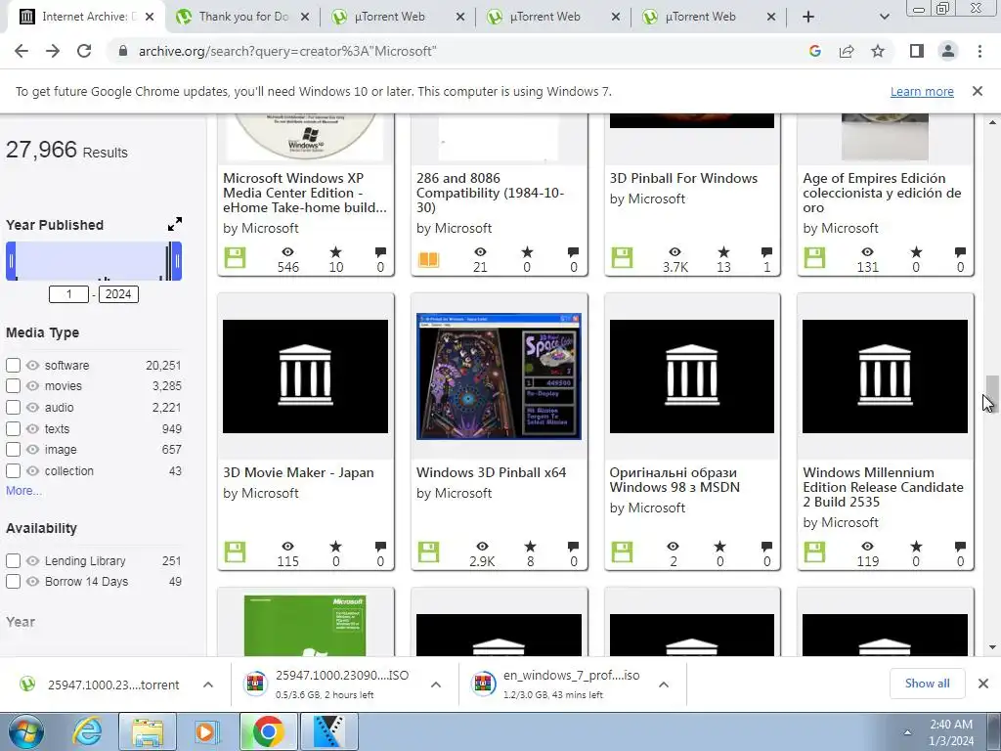Close the Internet Archive tab
Screen dimensions: 1001x751
pyautogui.click(x=150, y=17)
